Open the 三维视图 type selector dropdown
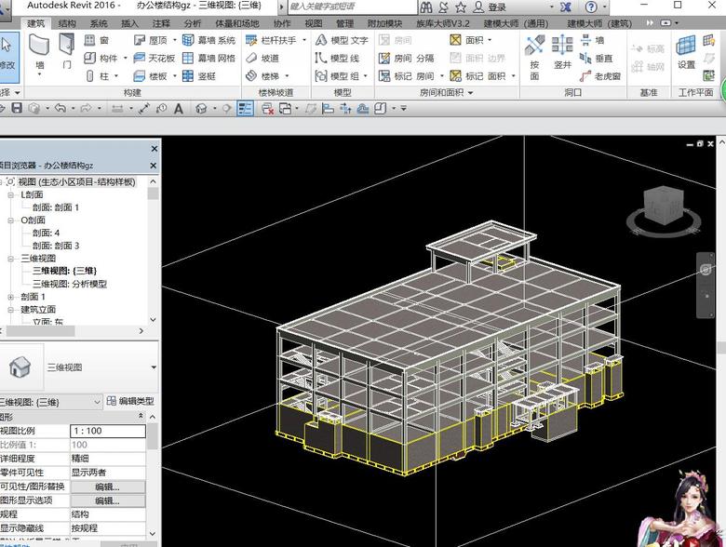This screenshot has width=726, height=547. coord(152,367)
